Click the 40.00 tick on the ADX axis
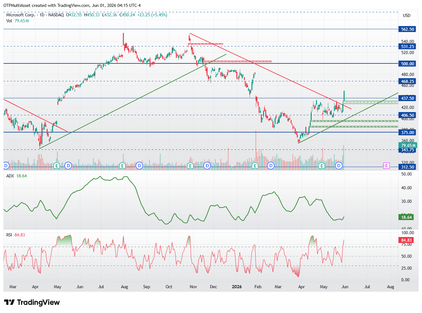422x313 pixels. (407, 188)
